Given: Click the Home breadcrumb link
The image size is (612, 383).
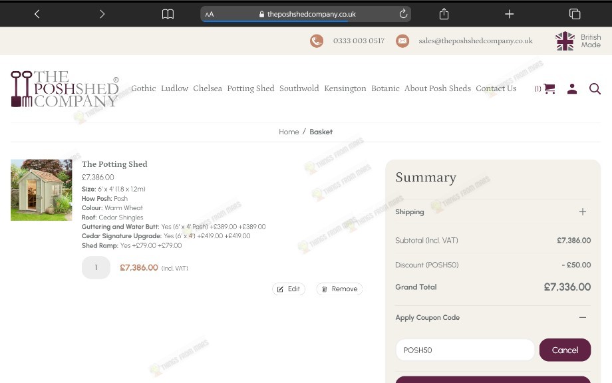Looking at the screenshot, I should point(289,132).
